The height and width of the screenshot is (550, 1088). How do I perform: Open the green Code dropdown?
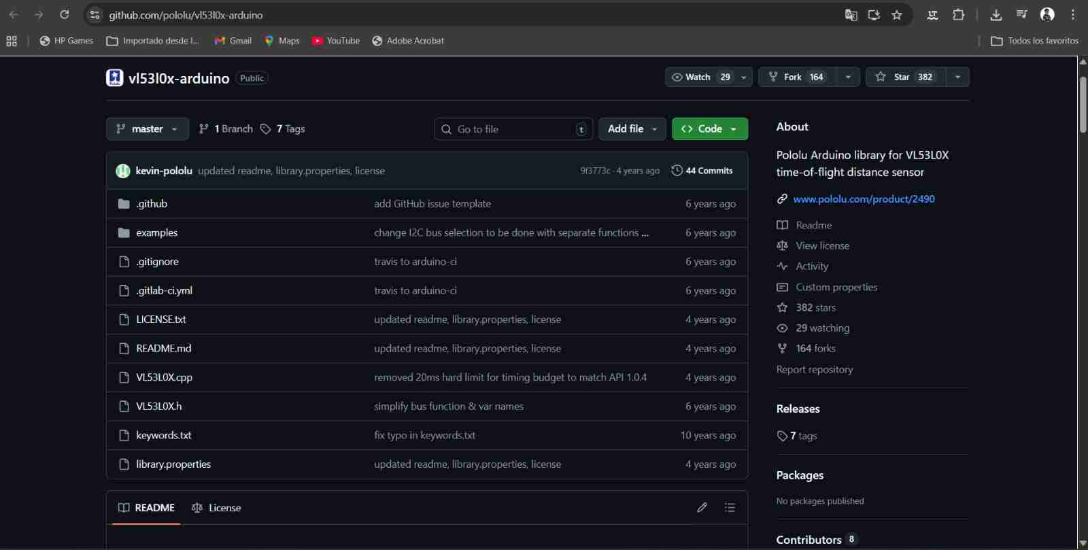710,128
